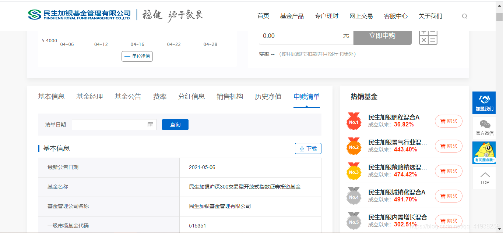The height and width of the screenshot is (233, 503).
Task: Click date value 2021-05-06
Action: [x=202, y=167]
